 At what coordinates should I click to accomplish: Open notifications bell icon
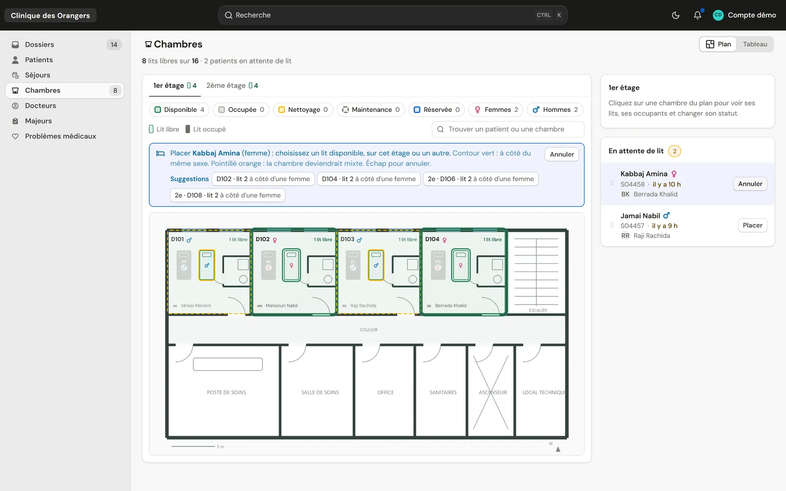point(697,15)
